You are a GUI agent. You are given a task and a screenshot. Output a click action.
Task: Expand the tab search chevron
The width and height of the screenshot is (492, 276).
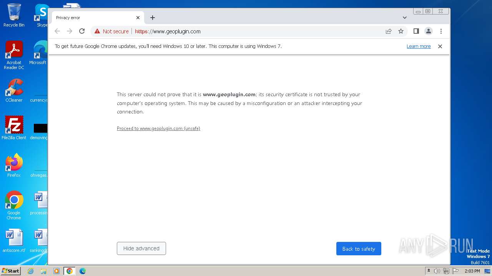(405, 18)
